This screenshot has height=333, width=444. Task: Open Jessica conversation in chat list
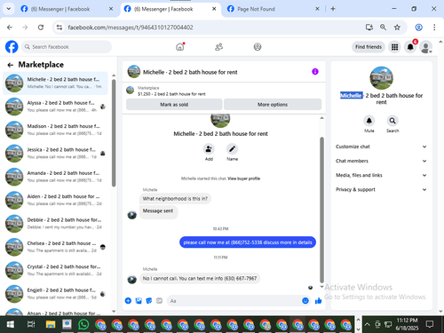[x=55, y=153]
